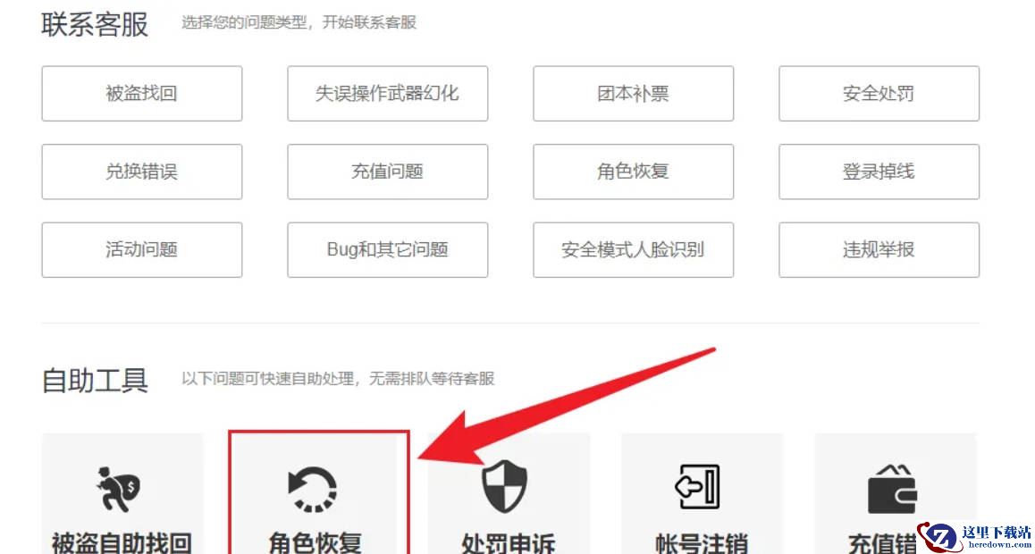Screen dimensions: 1035x554
Task: Click the 这里下载站 watermark logo
Action: pyautogui.click(x=976, y=536)
